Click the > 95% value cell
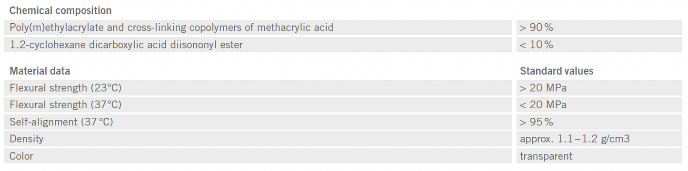This screenshot has width=688, height=171. pos(600,122)
